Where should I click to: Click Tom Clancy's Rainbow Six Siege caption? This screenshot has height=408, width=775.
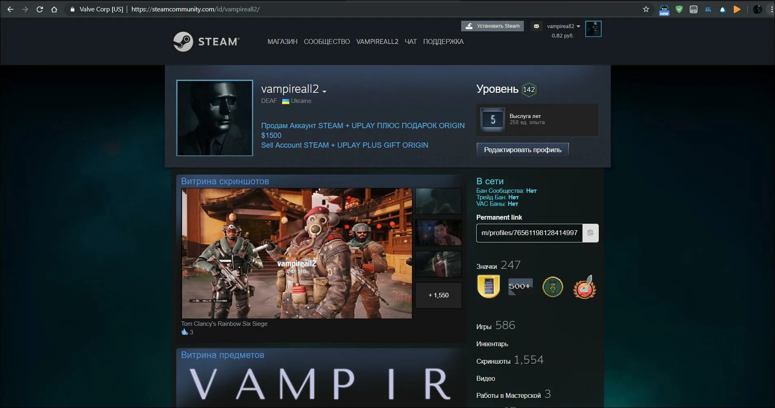tap(224, 324)
